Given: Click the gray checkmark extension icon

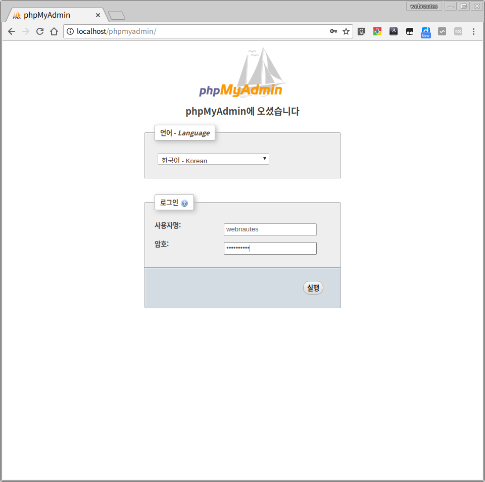Looking at the screenshot, I should (x=442, y=31).
